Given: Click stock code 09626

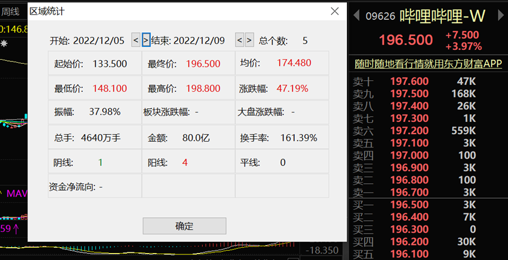Looking at the screenshot, I should (x=381, y=16).
